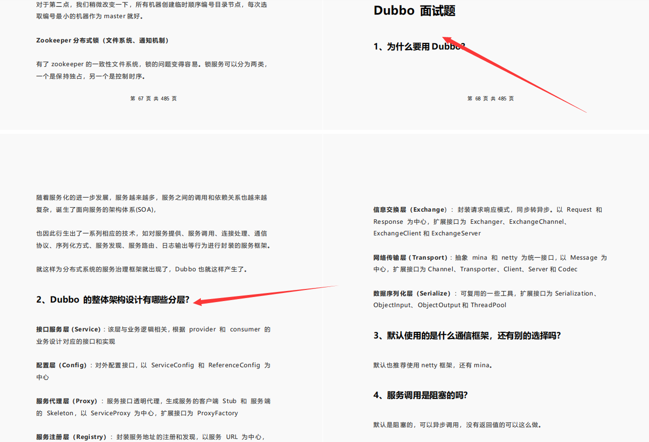Click bold label "服务注册层（Registry）"
This screenshot has height=442, width=649.
coord(73,437)
